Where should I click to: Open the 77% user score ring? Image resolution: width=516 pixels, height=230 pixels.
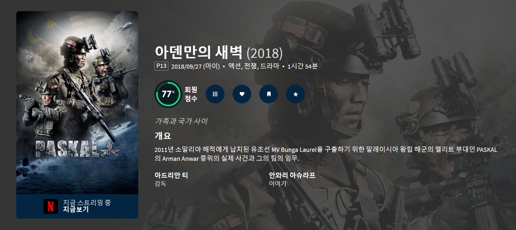pos(168,94)
